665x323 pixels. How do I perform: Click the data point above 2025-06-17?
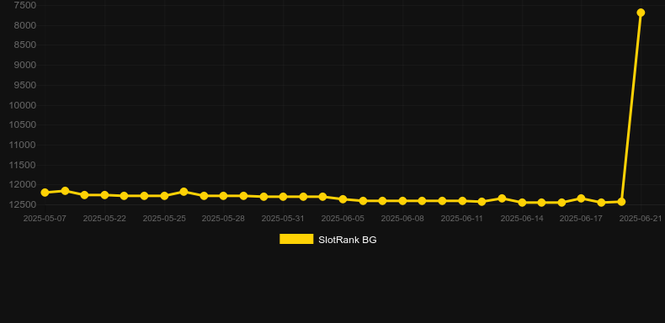581,199
